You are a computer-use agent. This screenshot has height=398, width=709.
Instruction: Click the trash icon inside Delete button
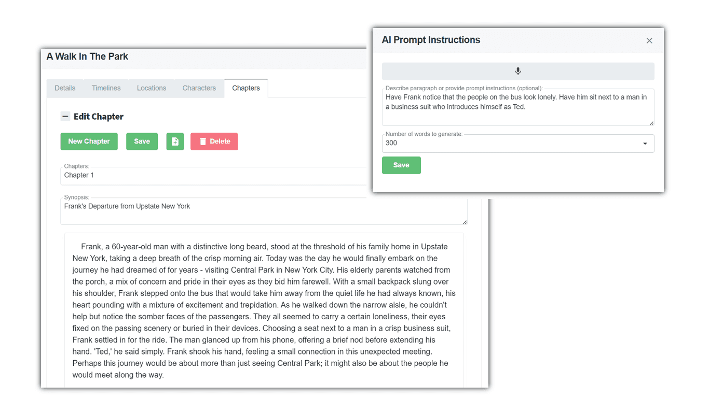pyautogui.click(x=202, y=141)
